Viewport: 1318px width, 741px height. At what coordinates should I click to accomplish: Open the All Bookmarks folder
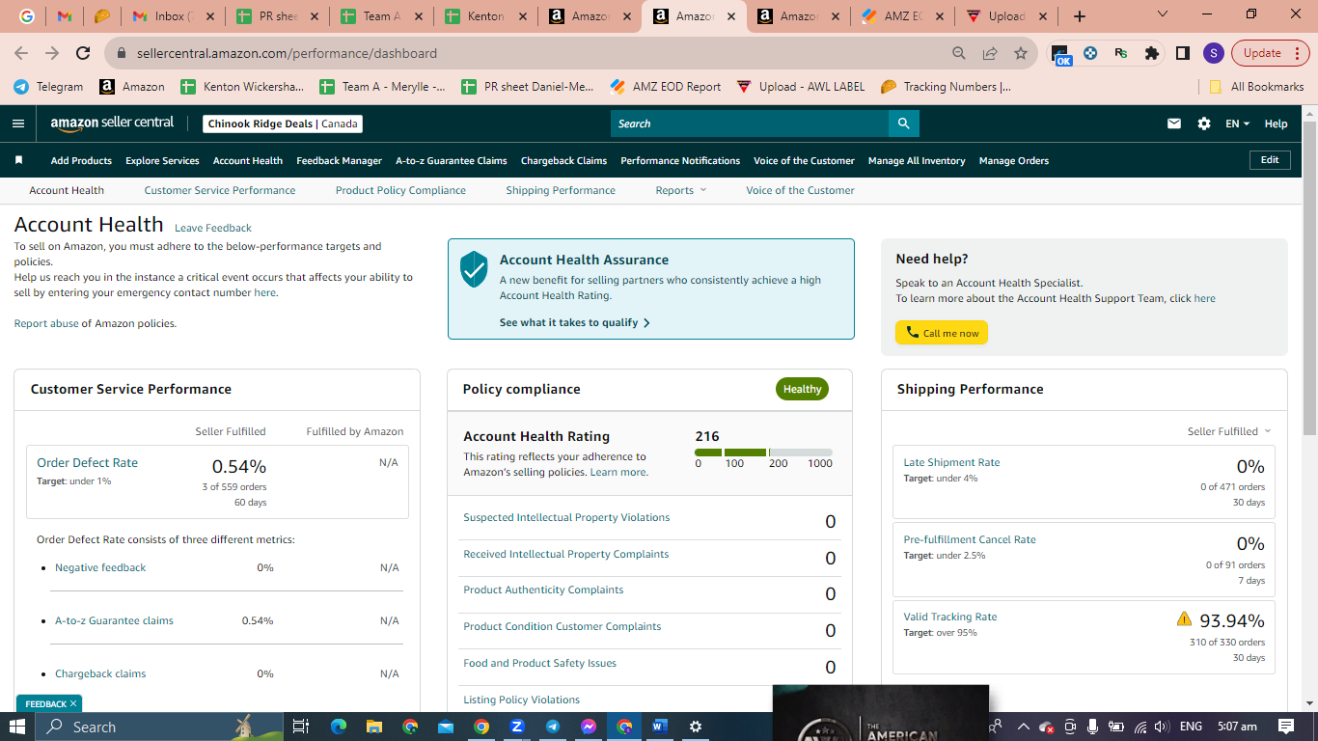tap(1256, 87)
